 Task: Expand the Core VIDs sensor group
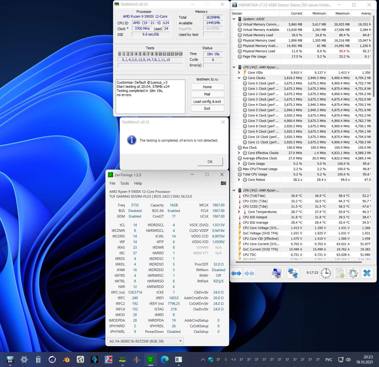click(x=239, y=73)
